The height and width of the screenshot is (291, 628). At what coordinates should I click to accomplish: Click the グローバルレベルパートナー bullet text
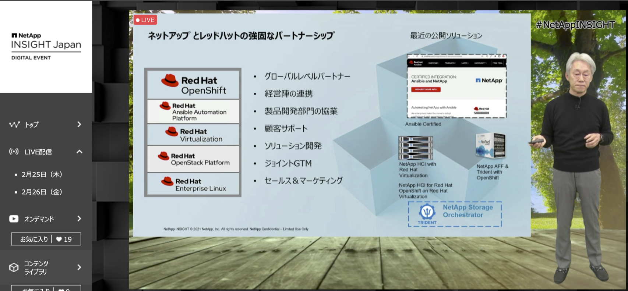307,76
